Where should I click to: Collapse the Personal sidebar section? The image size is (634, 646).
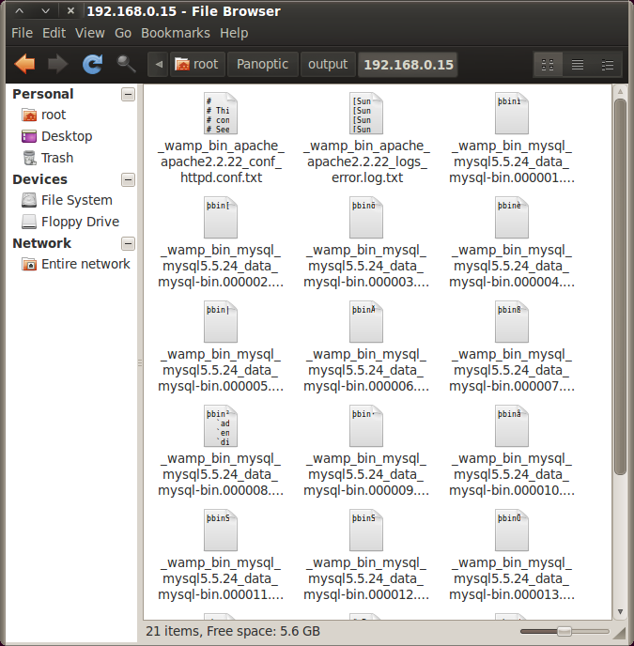128,94
